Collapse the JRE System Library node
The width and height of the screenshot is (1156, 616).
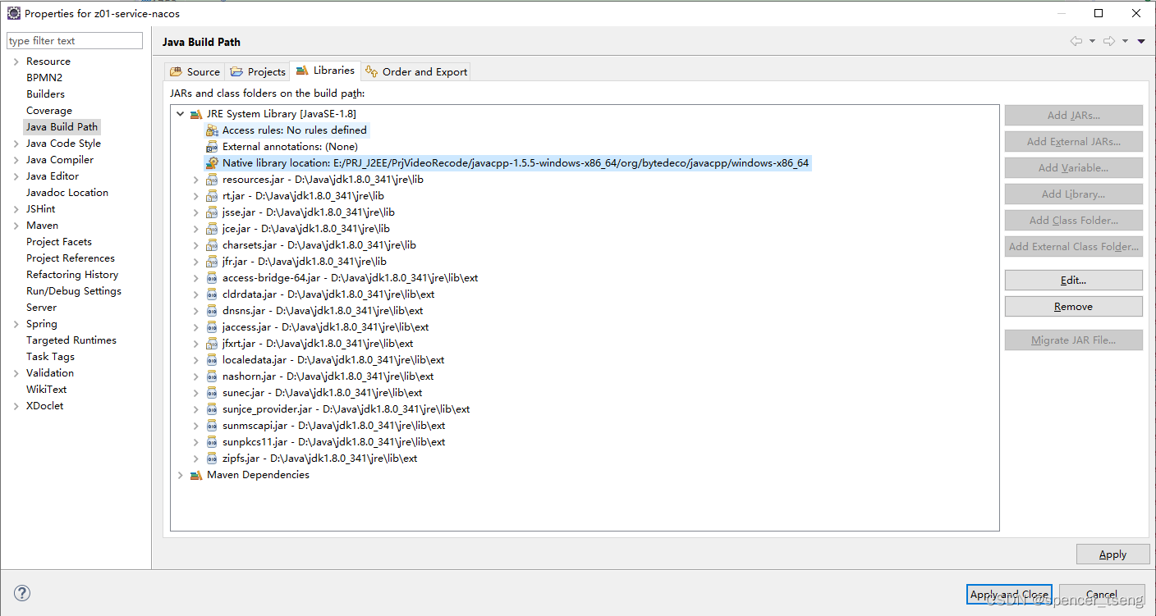[x=181, y=113]
